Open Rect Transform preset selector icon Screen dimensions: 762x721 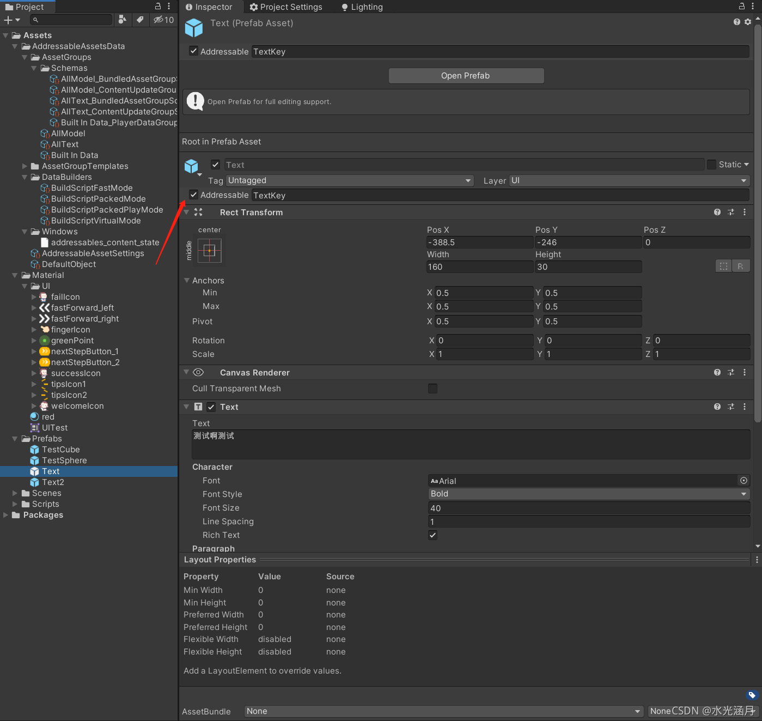pyautogui.click(x=731, y=212)
